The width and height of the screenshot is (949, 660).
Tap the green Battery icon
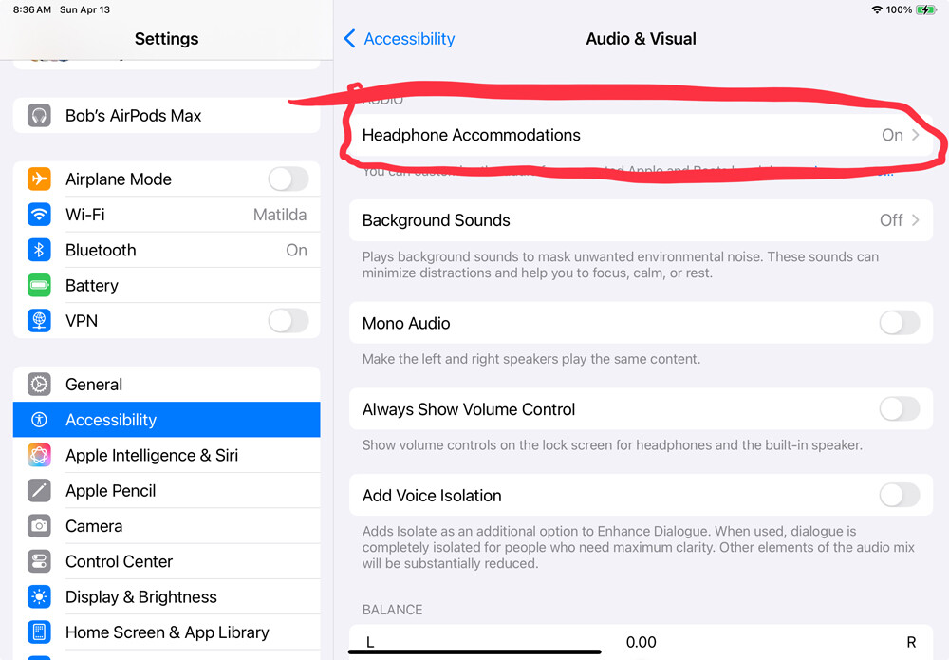coord(39,285)
